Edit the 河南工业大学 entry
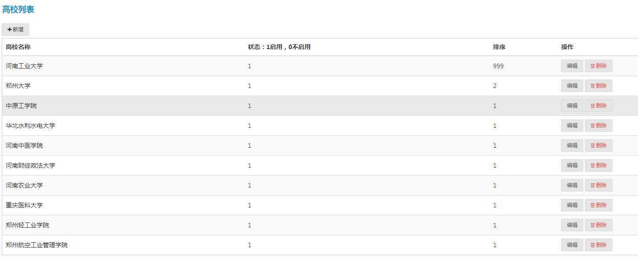 click(572, 66)
